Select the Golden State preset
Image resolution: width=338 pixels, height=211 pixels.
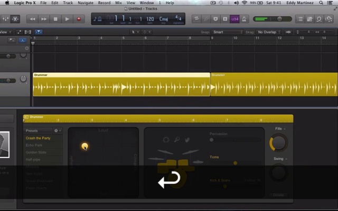[x=36, y=152]
